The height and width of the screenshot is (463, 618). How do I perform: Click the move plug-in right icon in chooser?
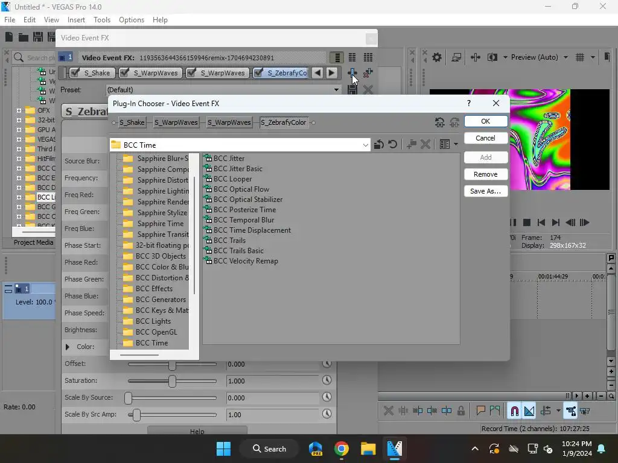[x=454, y=122]
